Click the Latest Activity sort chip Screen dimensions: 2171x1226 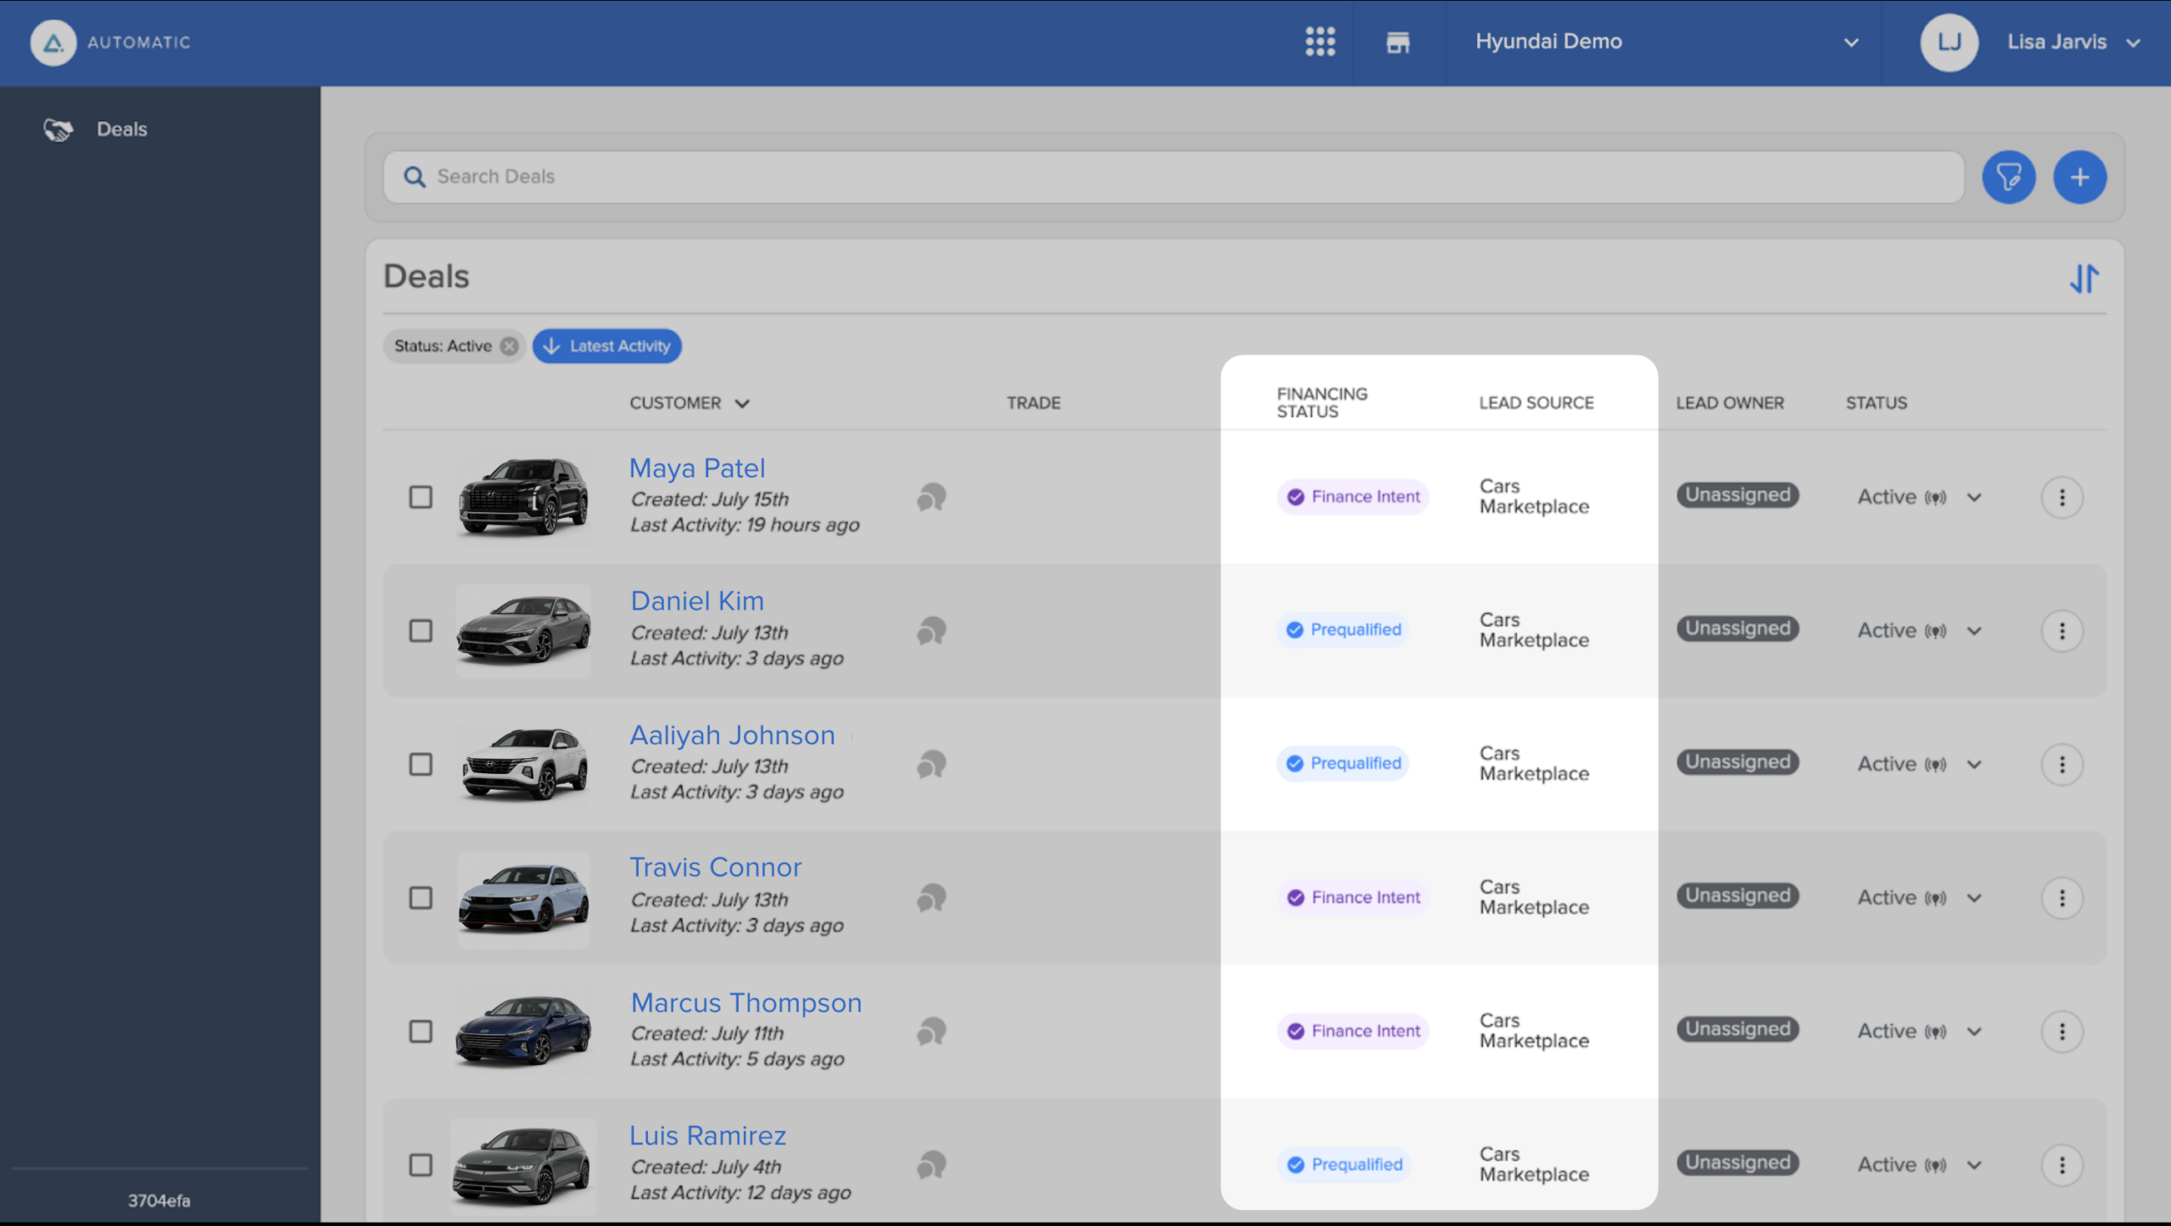point(606,346)
